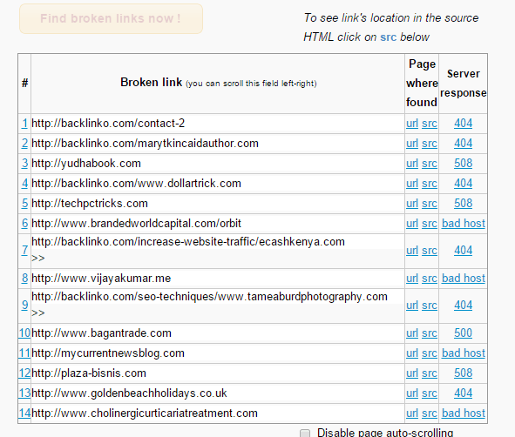
Task: Click src link for dollartrick.com row
Action: (430, 184)
